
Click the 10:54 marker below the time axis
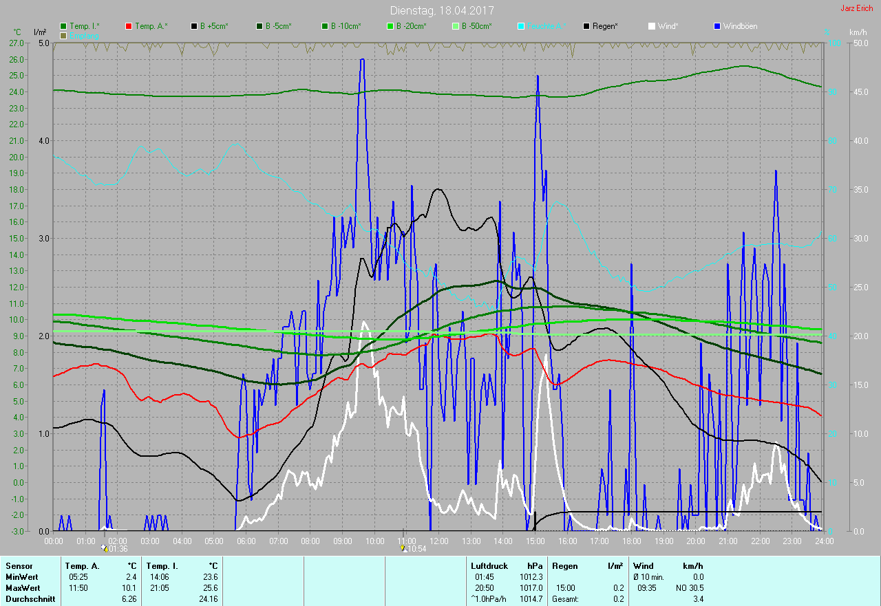(x=414, y=549)
